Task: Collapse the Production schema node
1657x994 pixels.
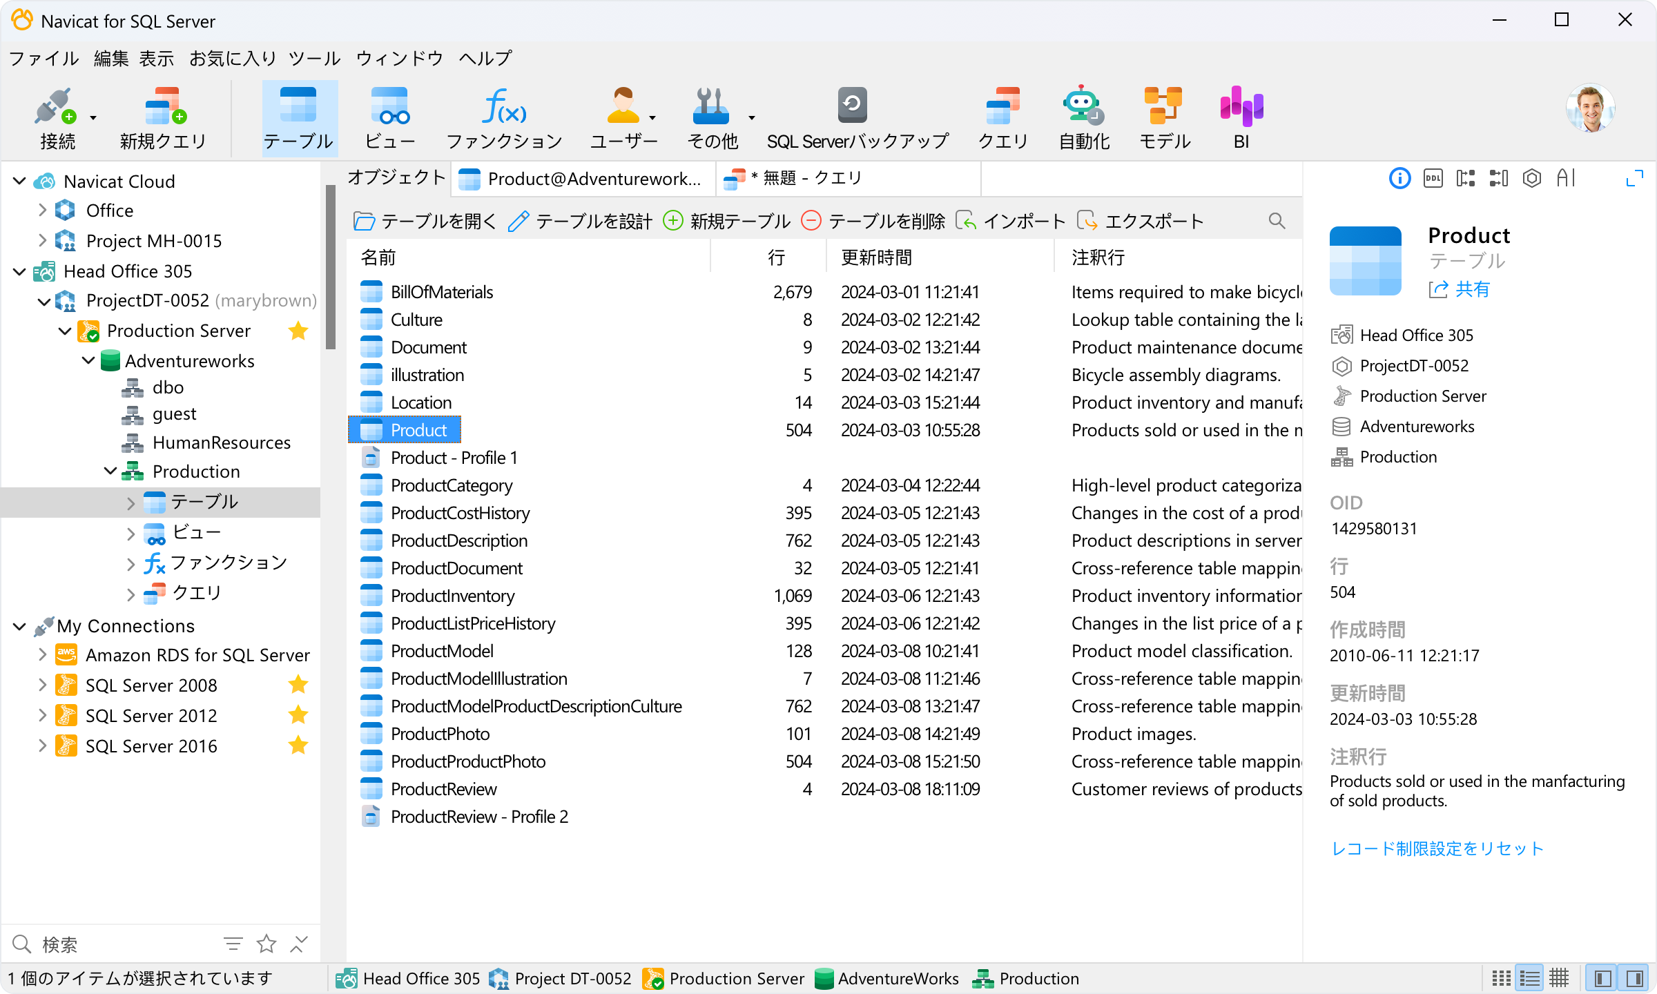Action: point(110,471)
